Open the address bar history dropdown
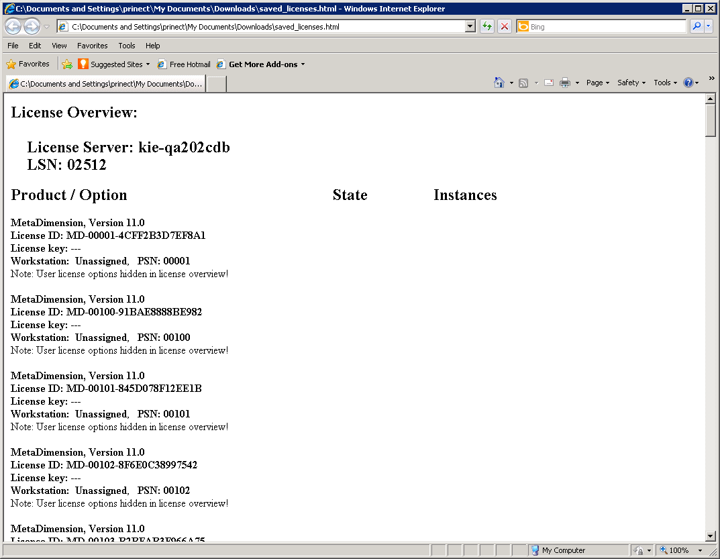Viewport: 720px width, 559px height. (470, 26)
